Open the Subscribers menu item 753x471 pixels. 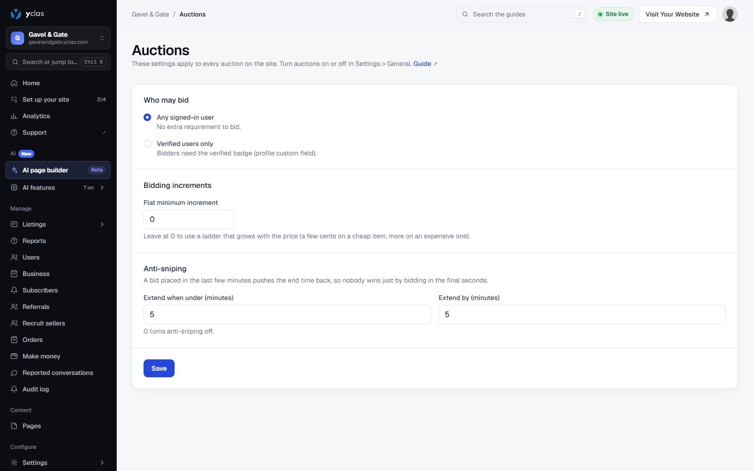click(58, 290)
